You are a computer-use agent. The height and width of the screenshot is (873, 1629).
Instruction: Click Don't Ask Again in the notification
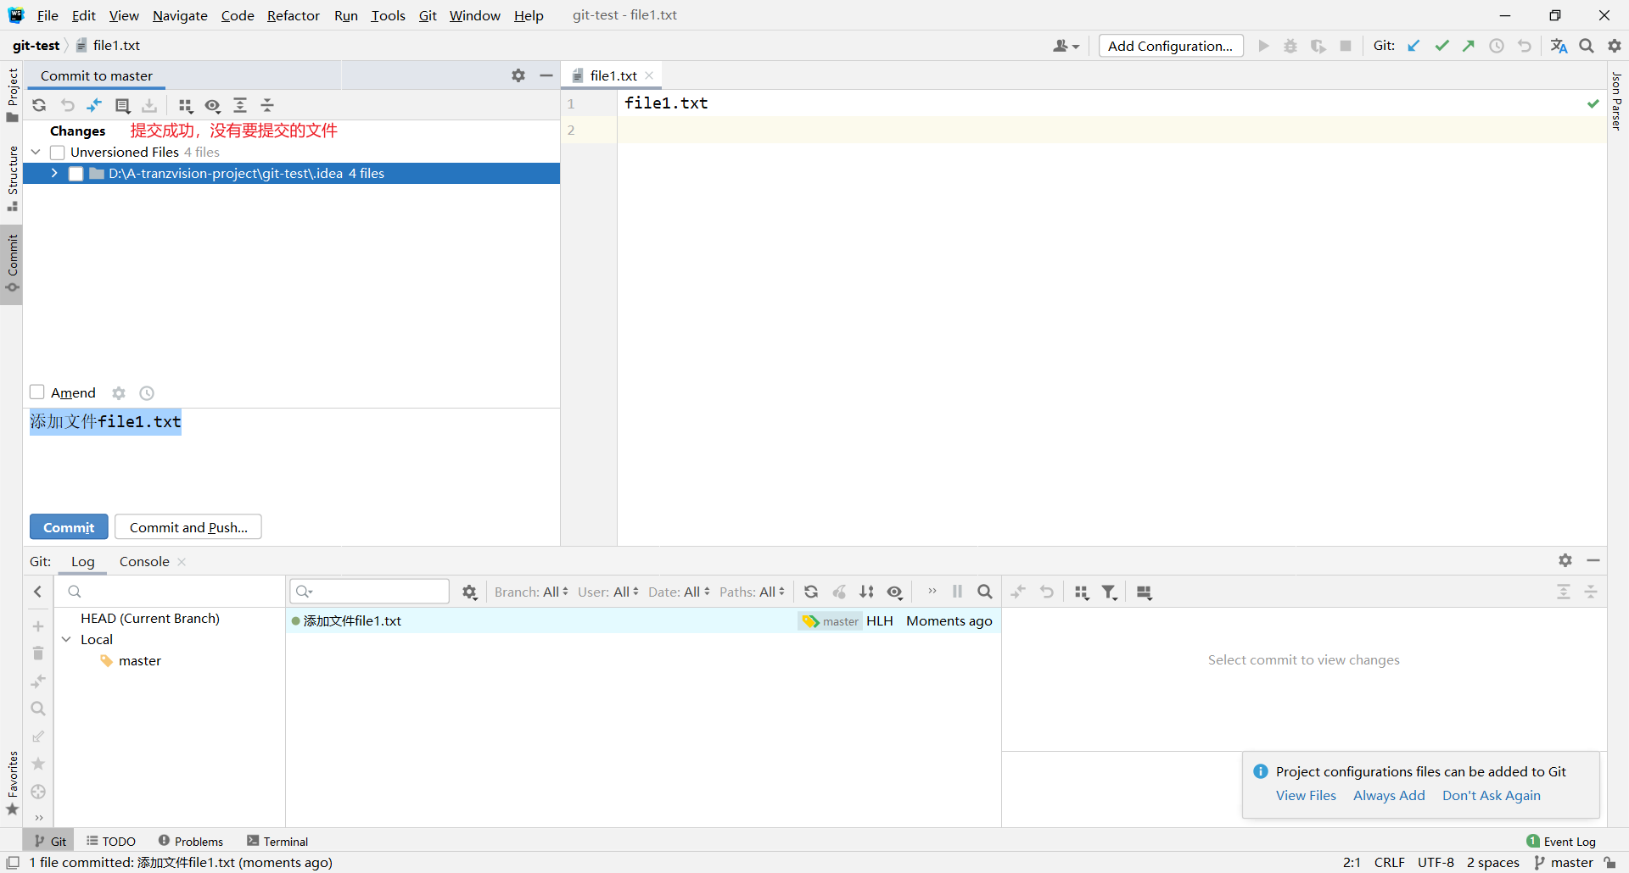[1491, 795]
